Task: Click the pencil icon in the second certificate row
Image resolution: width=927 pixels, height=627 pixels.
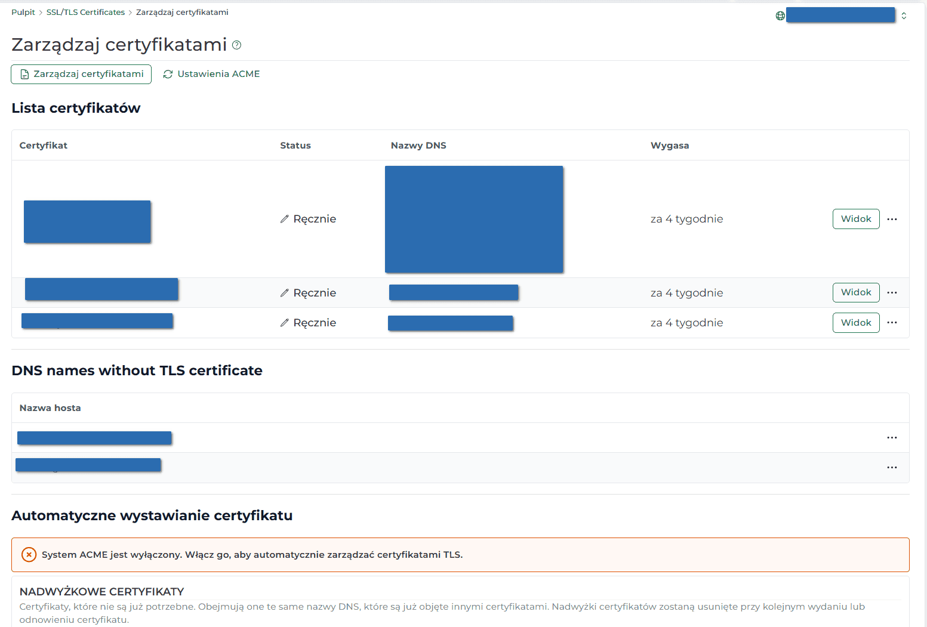Action: [x=285, y=293]
